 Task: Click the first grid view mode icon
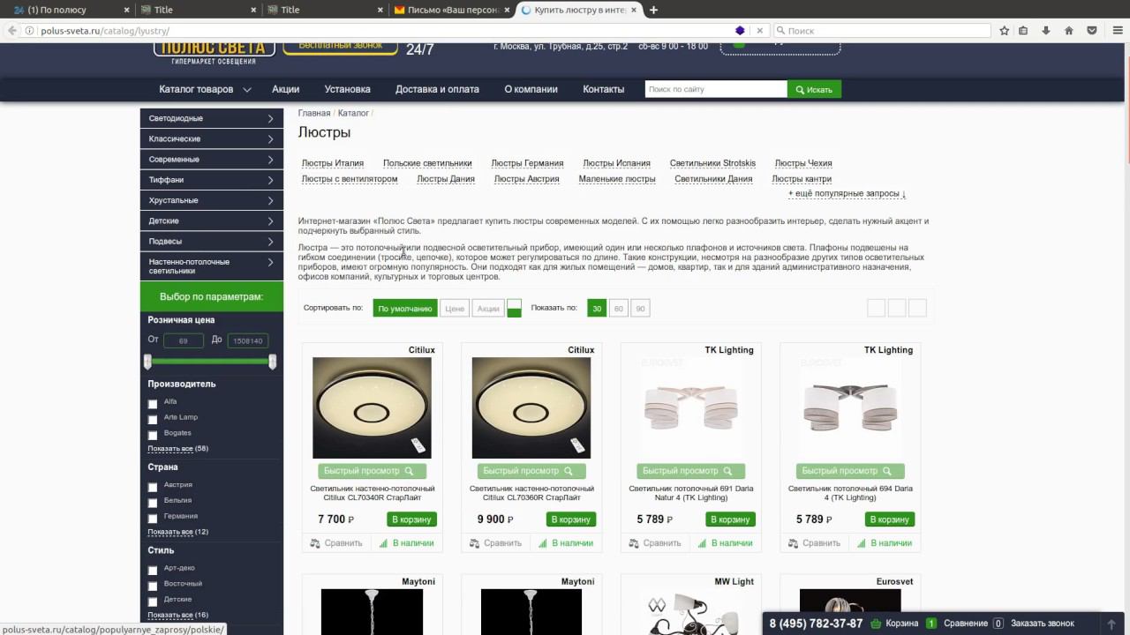[876, 308]
